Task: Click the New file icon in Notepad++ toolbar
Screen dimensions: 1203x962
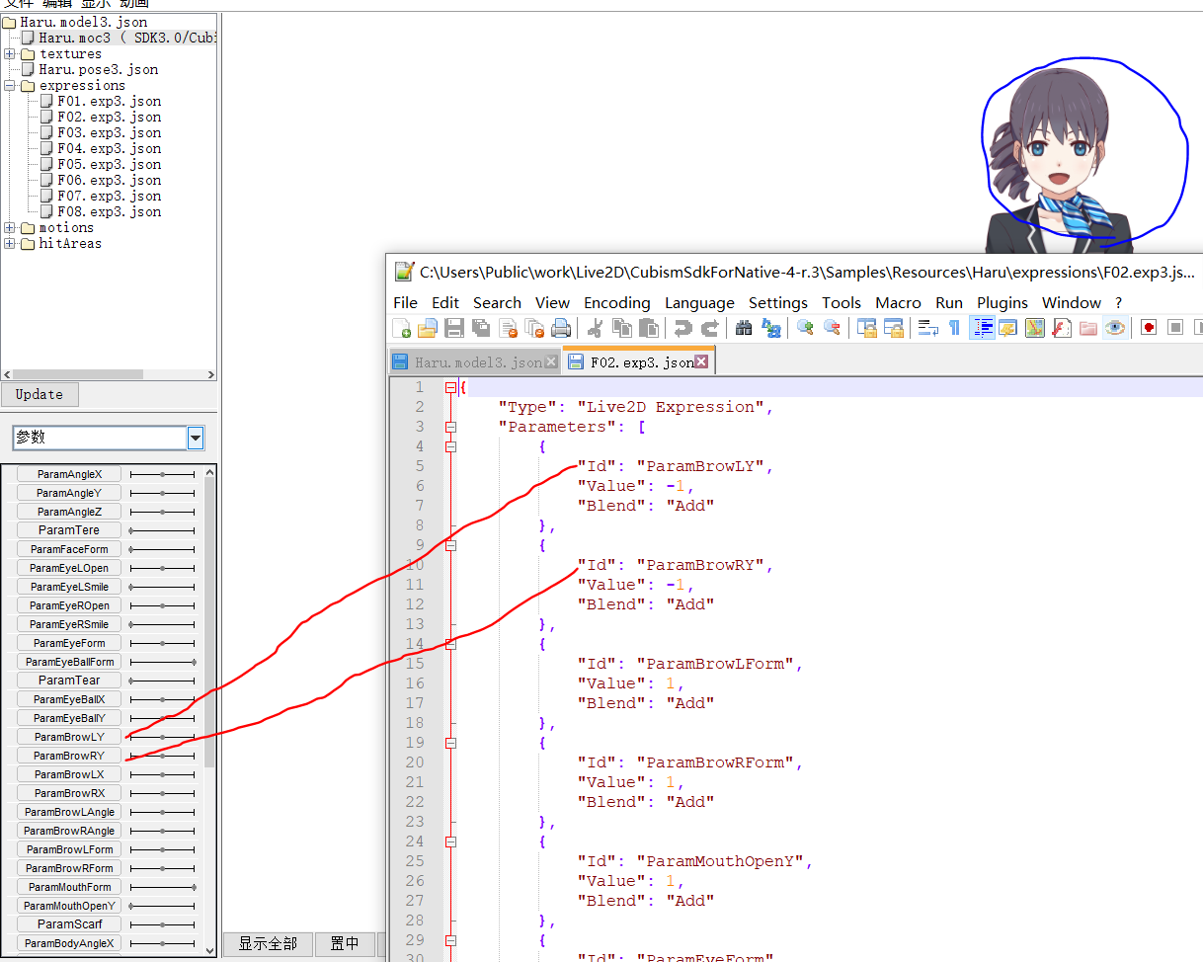Action: tap(402, 328)
